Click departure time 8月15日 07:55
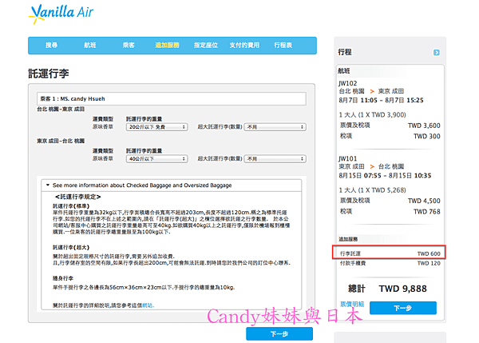The width and height of the screenshot is (479, 343). pyautogui.click(x=359, y=176)
